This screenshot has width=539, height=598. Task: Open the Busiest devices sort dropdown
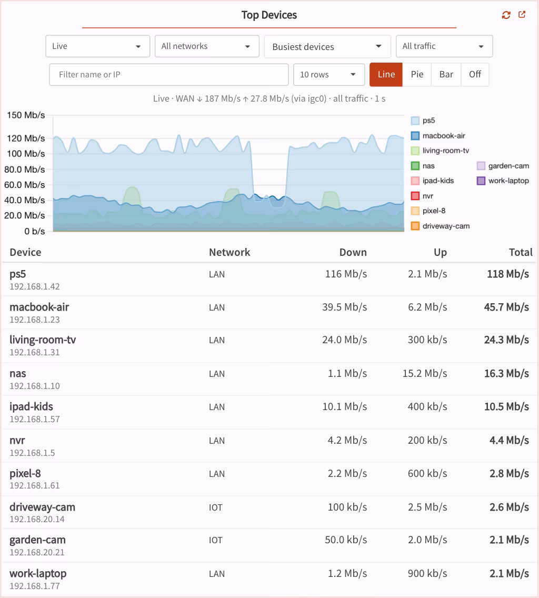(327, 46)
